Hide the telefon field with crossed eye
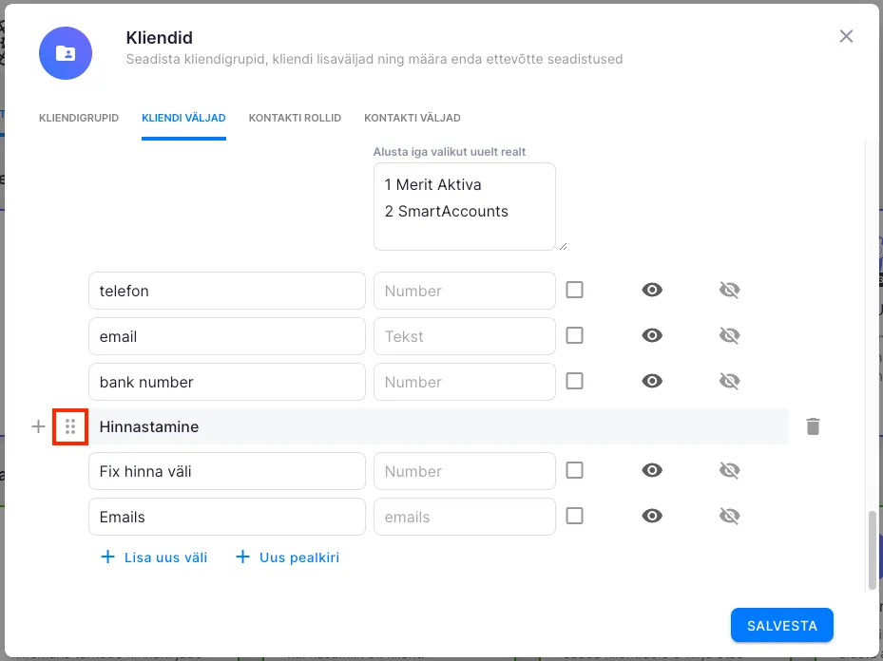The image size is (883, 661). (x=729, y=291)
